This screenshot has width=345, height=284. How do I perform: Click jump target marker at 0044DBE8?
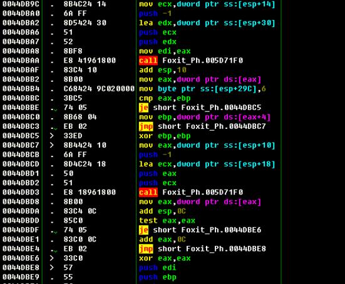tap(52, 268)
